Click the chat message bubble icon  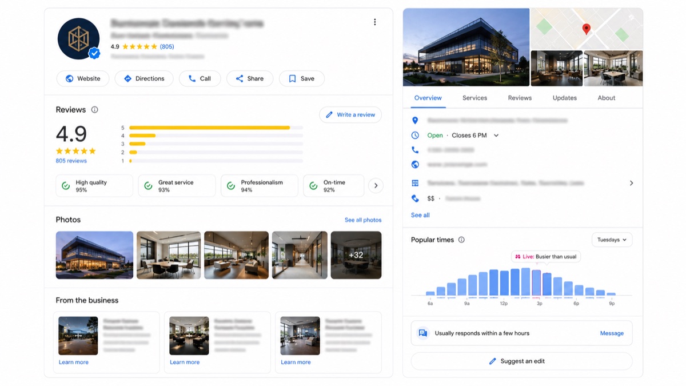(423, 333)
